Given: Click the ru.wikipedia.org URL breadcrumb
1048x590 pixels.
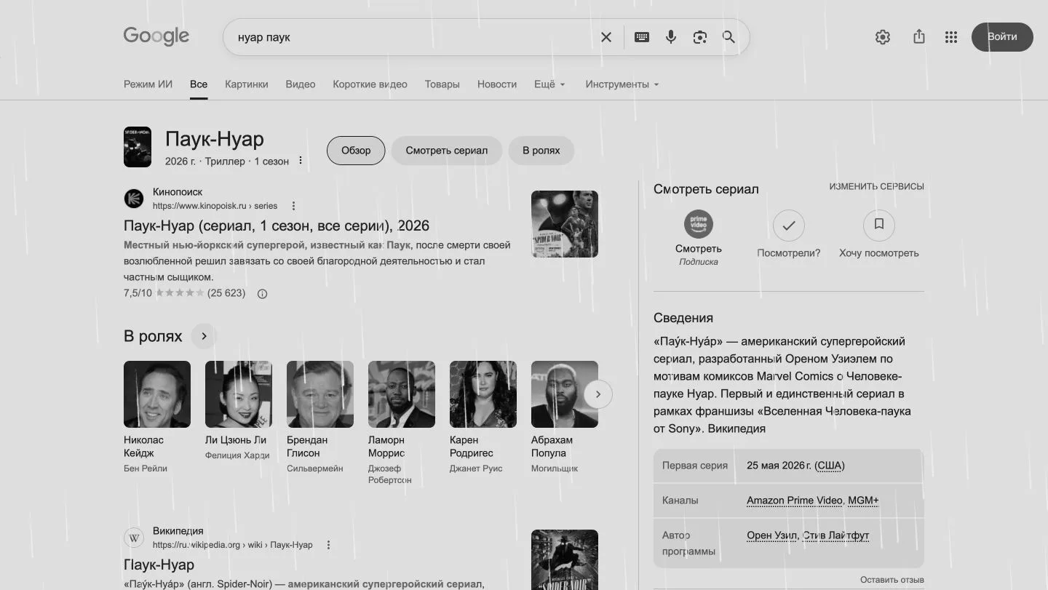Looking at the screenshot, I should click(232, 545).
